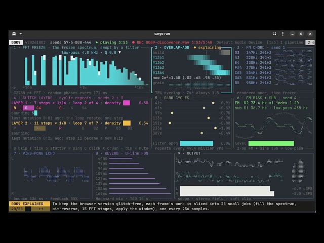
Task: Select the '[tab] 1 pipeline' view label
Action: click(285, 43)
